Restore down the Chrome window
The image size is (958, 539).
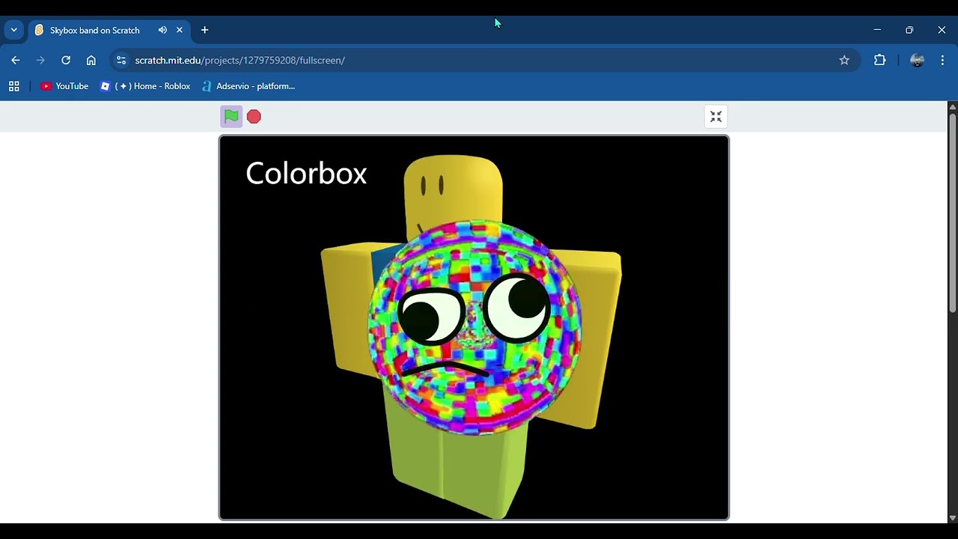[x=909, y=30]
